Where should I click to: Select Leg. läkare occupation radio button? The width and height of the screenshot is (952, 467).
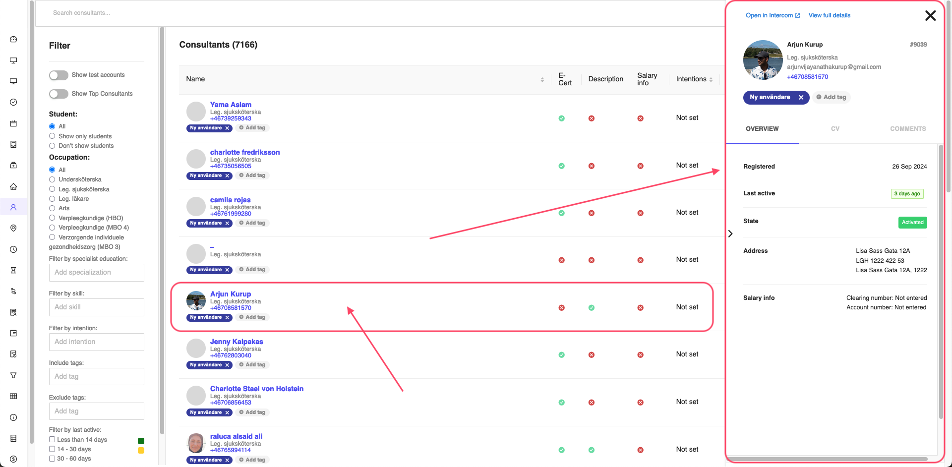point(52,199)
